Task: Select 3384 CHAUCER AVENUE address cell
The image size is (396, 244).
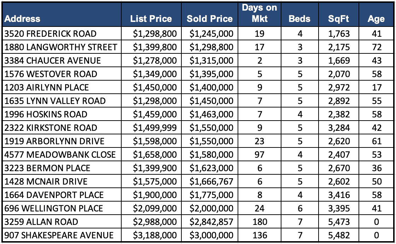Action: [53, 60]
